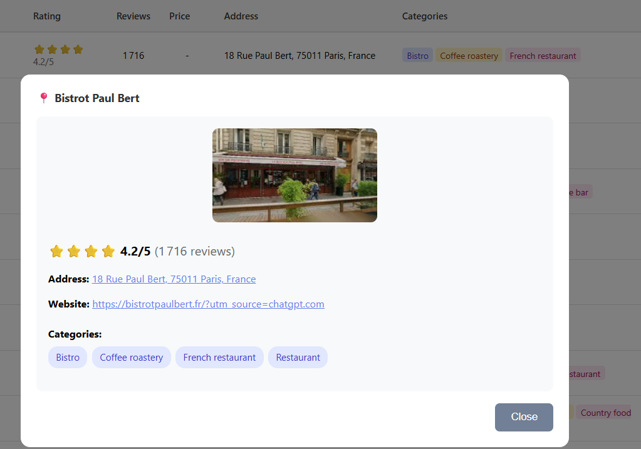Click the first star in the popup rating
Screen dimensions: 641x449
tap(56, 252)
